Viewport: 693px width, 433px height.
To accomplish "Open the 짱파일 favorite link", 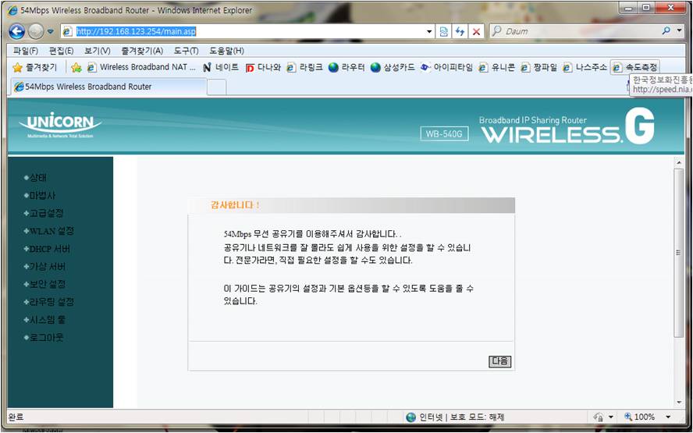I will [538, 68].
